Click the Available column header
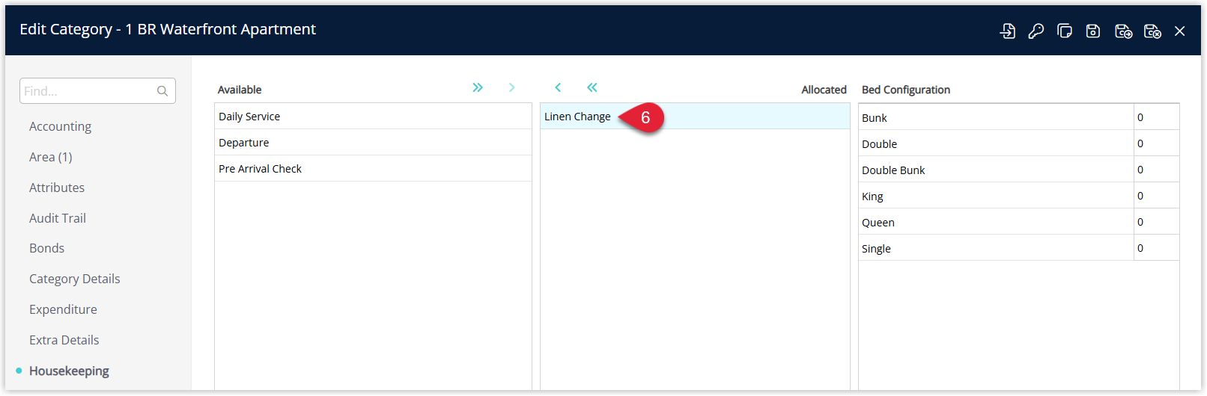This screenshot has width=1207, height=396. pyautogui.click(x=240, y=90)
